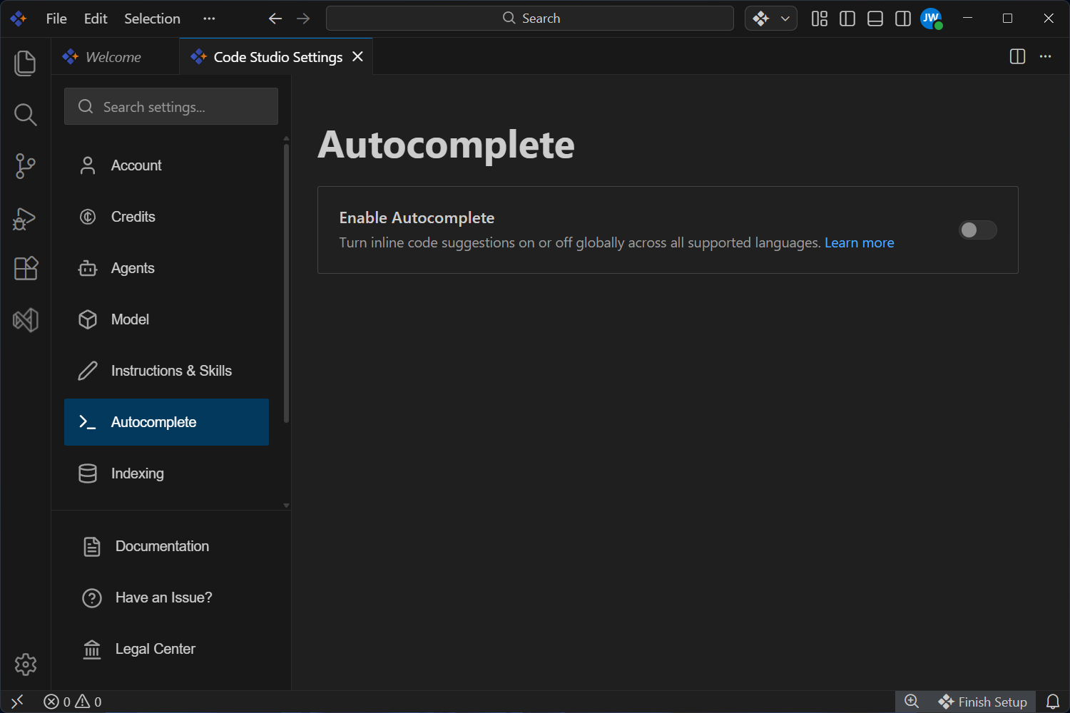Open Account settings section

(x=166, y=165)
